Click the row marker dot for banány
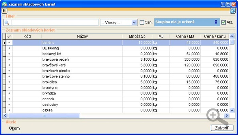Screen dimensions: 238x135 (9, 42)
